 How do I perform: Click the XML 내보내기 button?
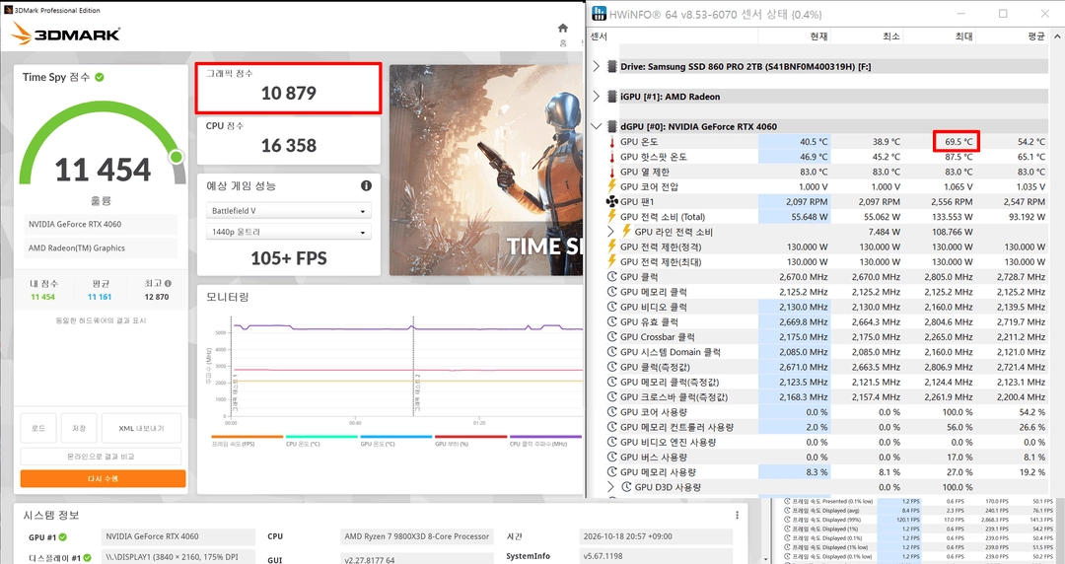(x=141, y=428)
